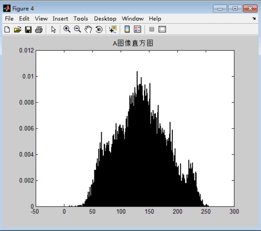Toggle the Data Cursor tool
The image size is (261, 231).
[113, 29]
